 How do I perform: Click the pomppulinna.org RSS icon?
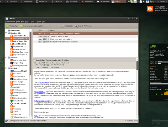coord(12,76)
